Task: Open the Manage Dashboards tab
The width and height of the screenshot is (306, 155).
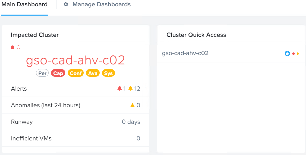Action: point(101,4)
